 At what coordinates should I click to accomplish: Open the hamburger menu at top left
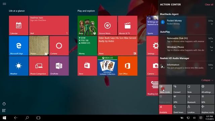pos(4,4)
